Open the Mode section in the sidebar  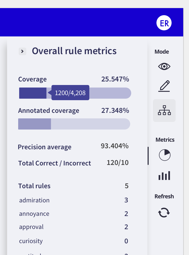[x=161, y=52]
